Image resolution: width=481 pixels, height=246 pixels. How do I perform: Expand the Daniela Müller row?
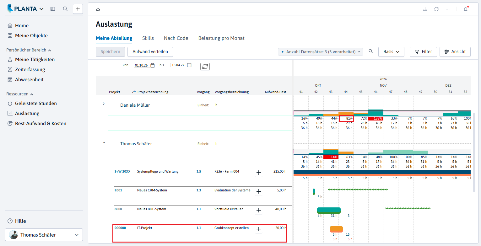[104, 104]
